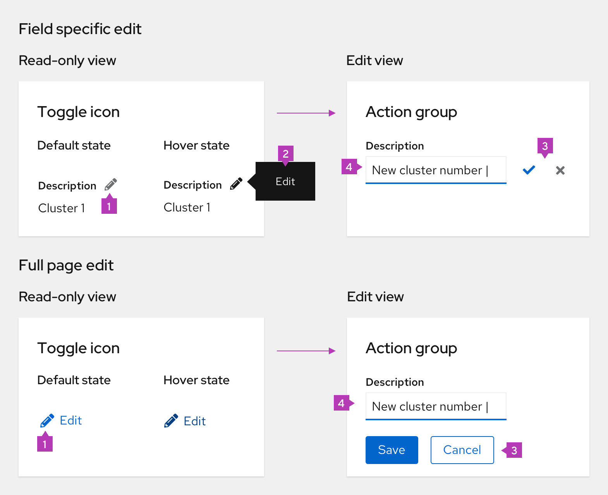
Task: Click the black Edit tooltip
Action: pos(285,181)
